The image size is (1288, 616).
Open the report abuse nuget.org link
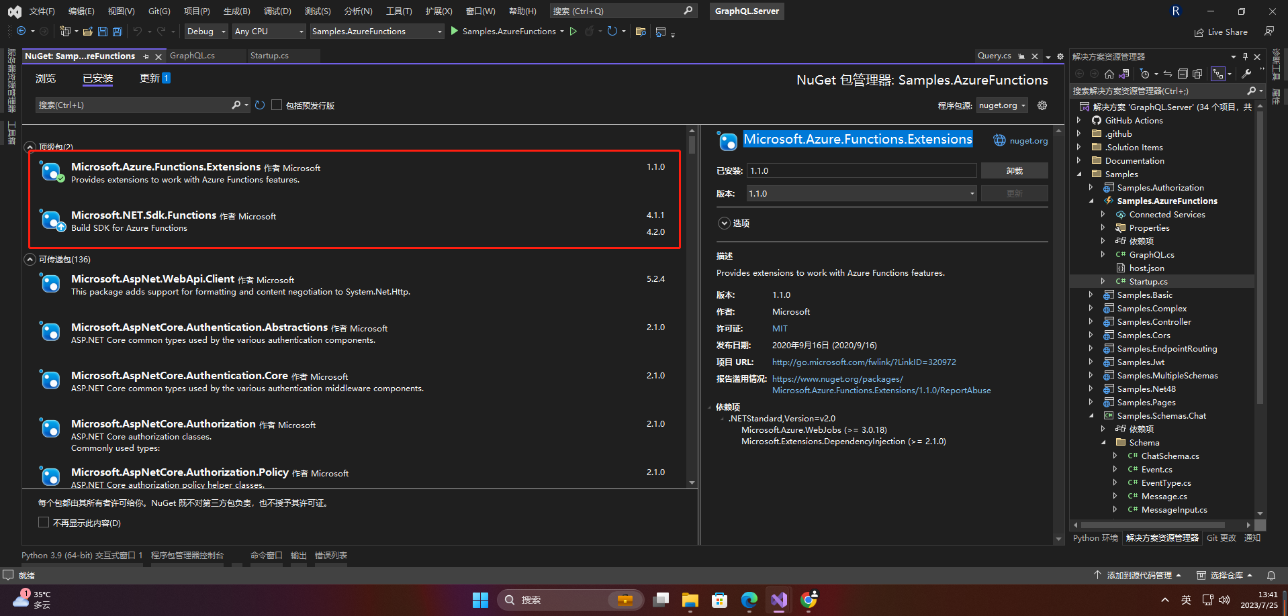[881, 384]
